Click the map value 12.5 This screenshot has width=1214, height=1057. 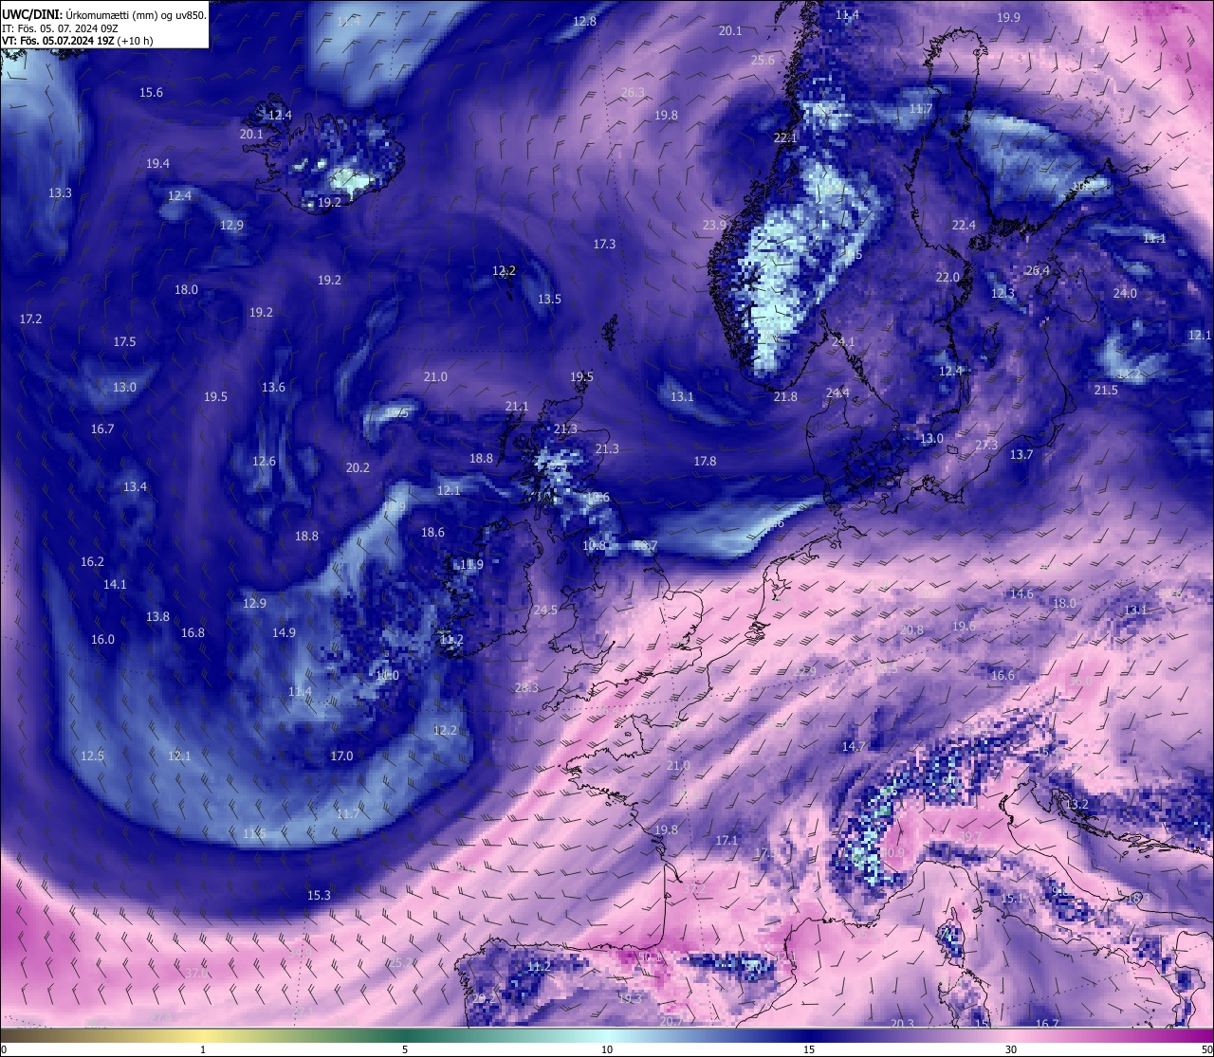pos(92,756)
